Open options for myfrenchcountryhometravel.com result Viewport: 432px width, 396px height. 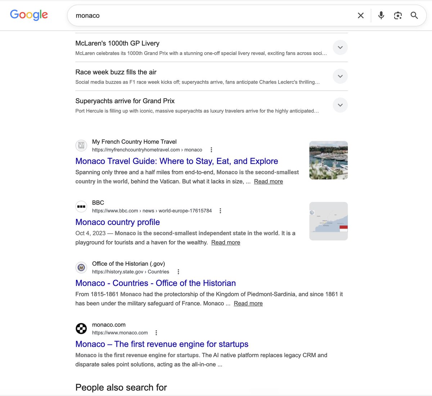pos(211,150)
